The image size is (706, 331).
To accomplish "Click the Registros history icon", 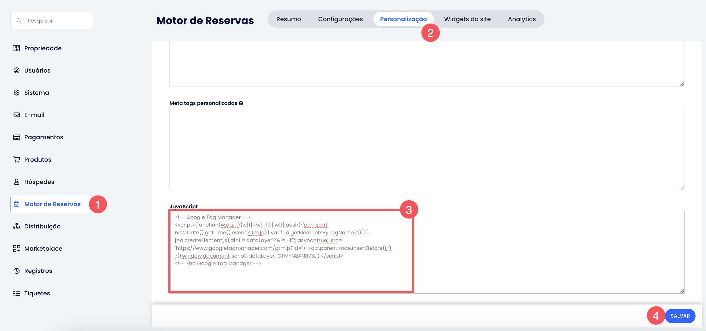I will [16, 270].
